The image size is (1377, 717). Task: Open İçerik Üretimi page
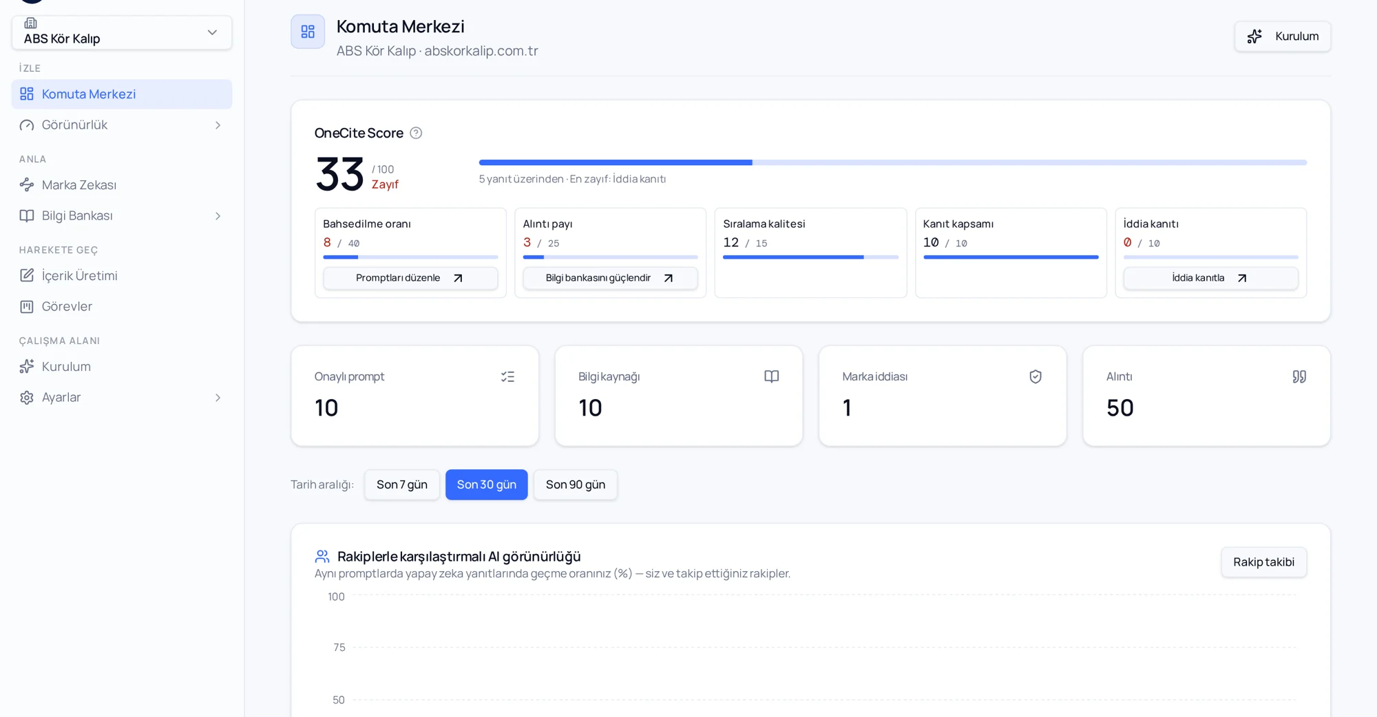pyautogui.click(x=122, y=275)
